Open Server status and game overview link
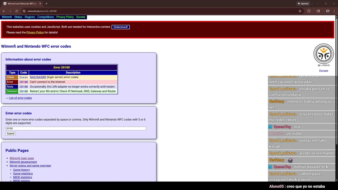Viewport: 338px width, 190px height. pyautogui.click(x=30, y=166)
